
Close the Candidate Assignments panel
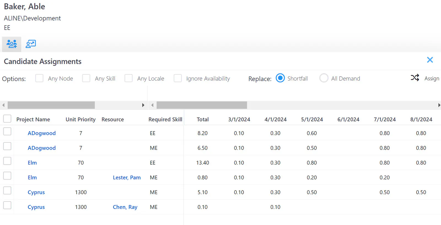tap(430, 60)
